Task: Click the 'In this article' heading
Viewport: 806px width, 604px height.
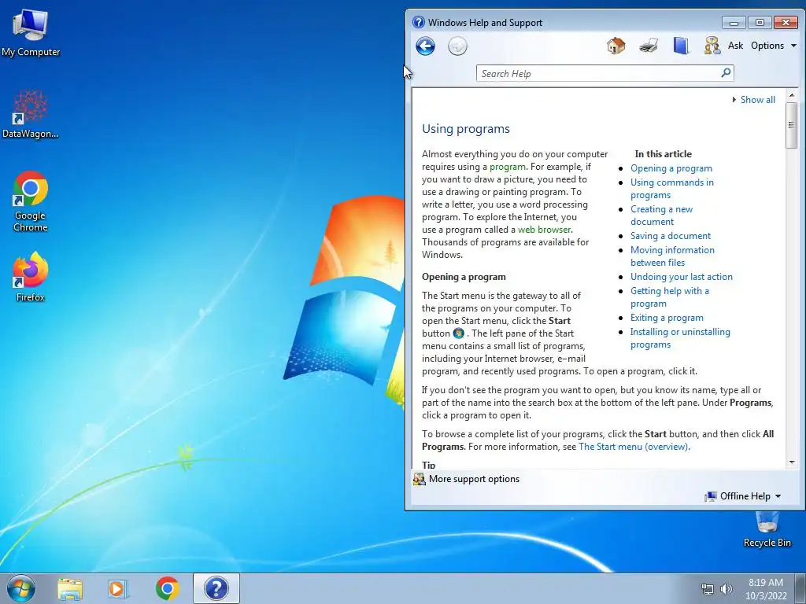Action: pyautogui.click(x=663, y=154)
